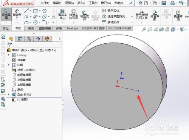Select the 3-Point Arc sketch tool
This screenshot has width=189, height=140.
pos(26,22)
